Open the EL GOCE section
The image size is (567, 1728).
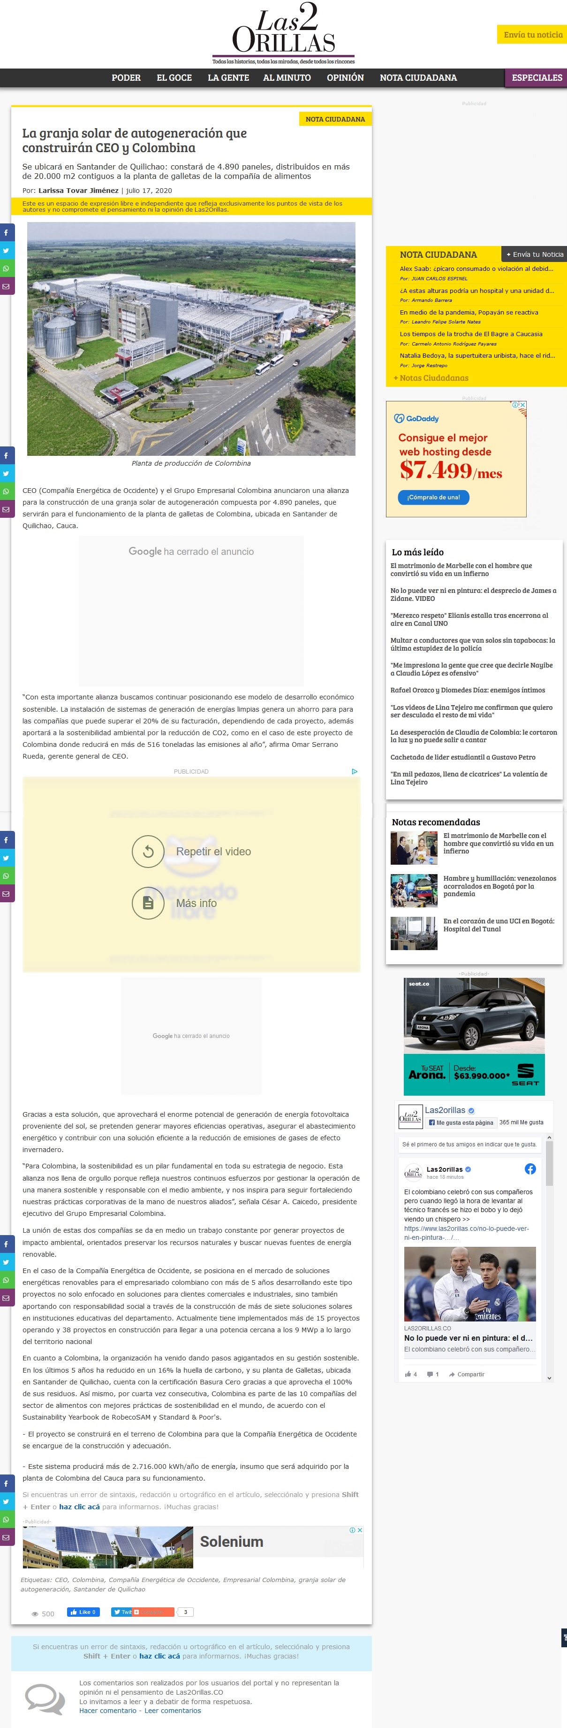point(174,78)
